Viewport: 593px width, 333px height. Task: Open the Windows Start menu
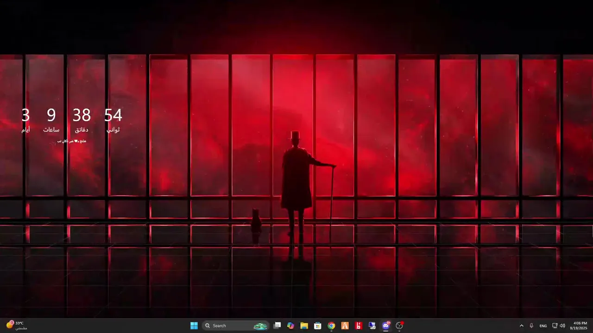tap(194, 326)
